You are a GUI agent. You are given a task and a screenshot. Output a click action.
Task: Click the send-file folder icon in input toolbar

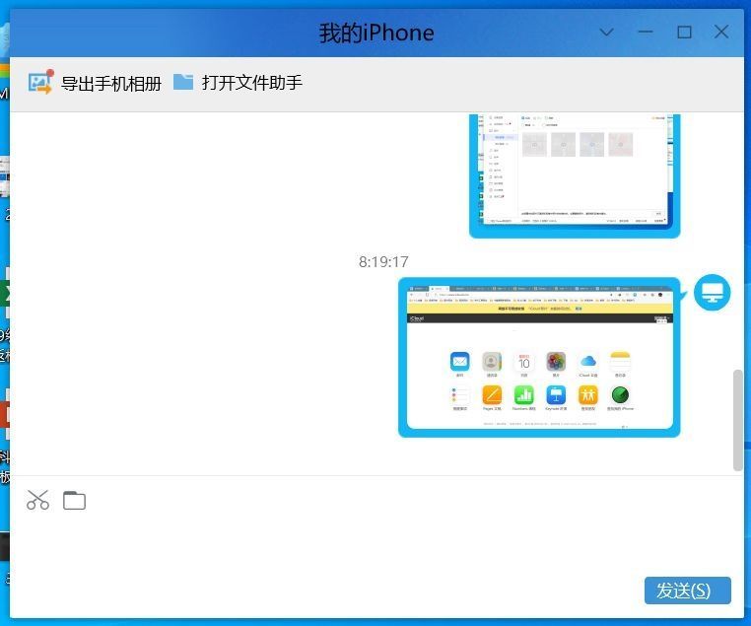coord(74,501)
